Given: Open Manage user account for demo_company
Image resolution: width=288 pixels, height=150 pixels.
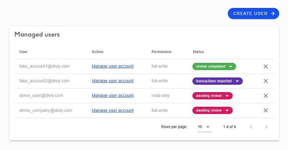Looking at the screenshot, I should (x=113, y=110).
